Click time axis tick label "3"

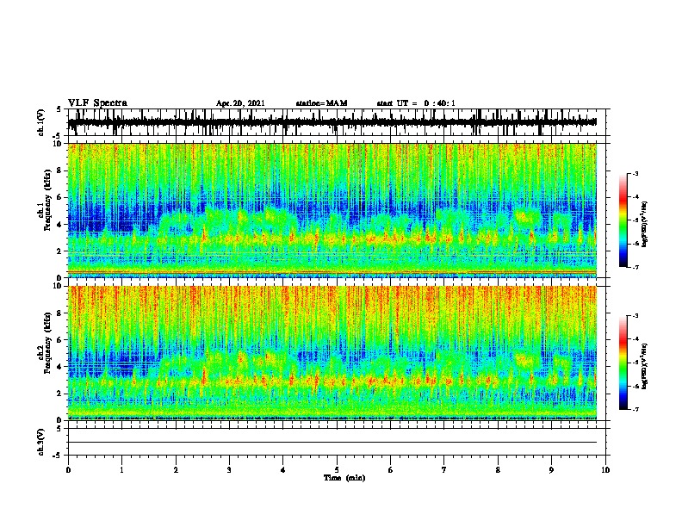[x=229, y=470]
